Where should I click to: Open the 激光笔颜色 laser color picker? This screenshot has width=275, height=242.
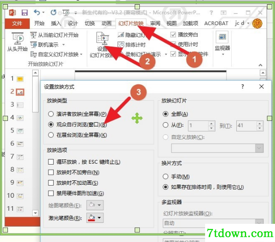(95, 218)
